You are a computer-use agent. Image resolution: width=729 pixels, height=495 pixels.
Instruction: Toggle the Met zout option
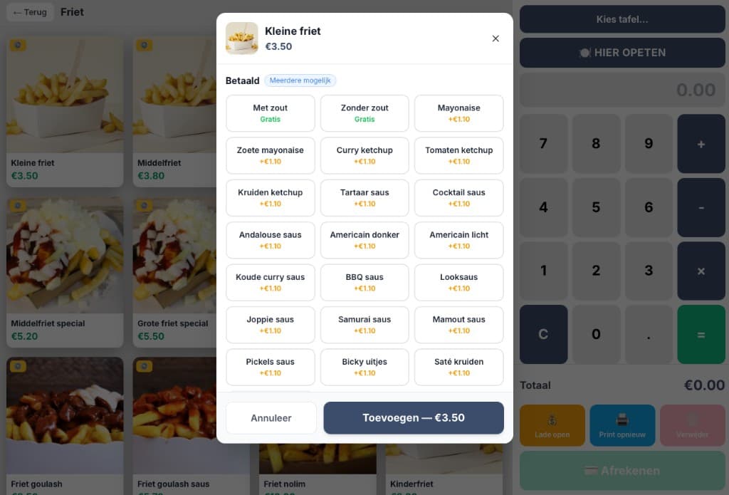tap(270, 113)
